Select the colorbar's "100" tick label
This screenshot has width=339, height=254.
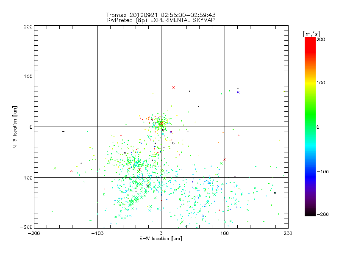click(321, 83)
